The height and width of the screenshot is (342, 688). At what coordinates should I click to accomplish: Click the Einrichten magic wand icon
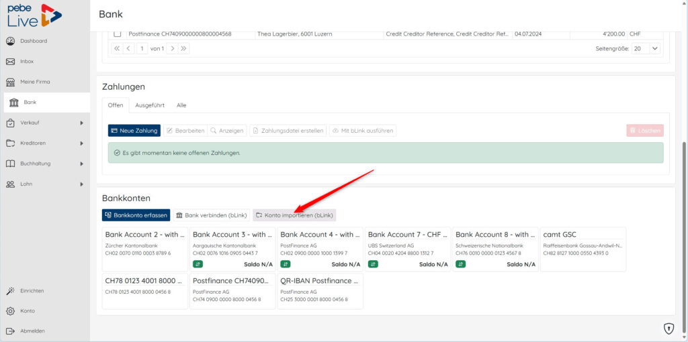tap(11, 291)
